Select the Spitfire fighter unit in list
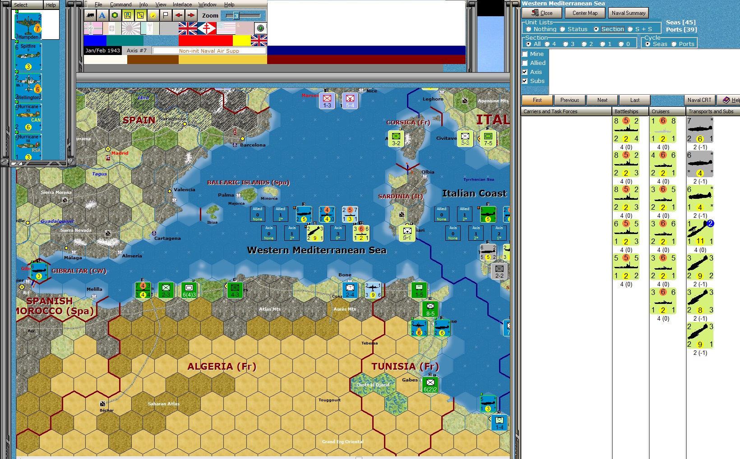Image resolution: width=740 pixels, height=459 pixels. (28, 57)
